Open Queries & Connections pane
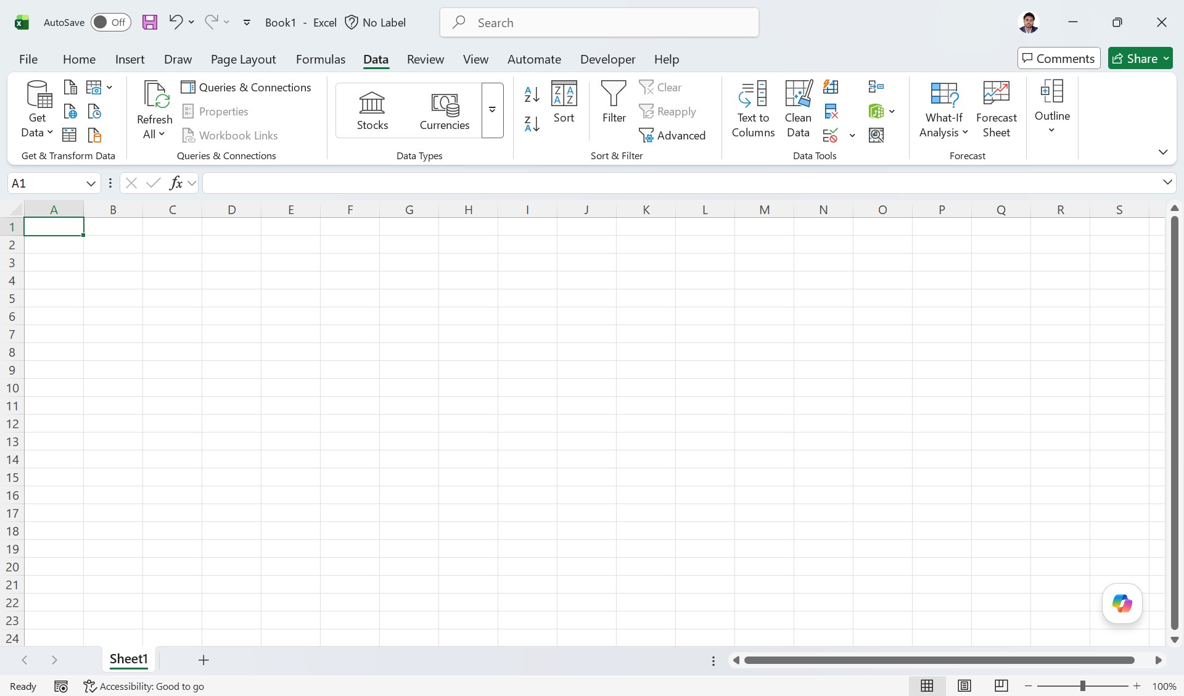 point(245,87)
